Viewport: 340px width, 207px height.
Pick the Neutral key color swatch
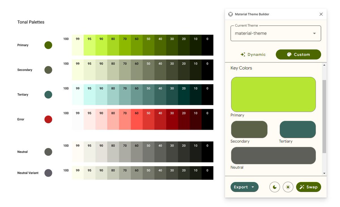pyautogui.click(x=273, y=156)
